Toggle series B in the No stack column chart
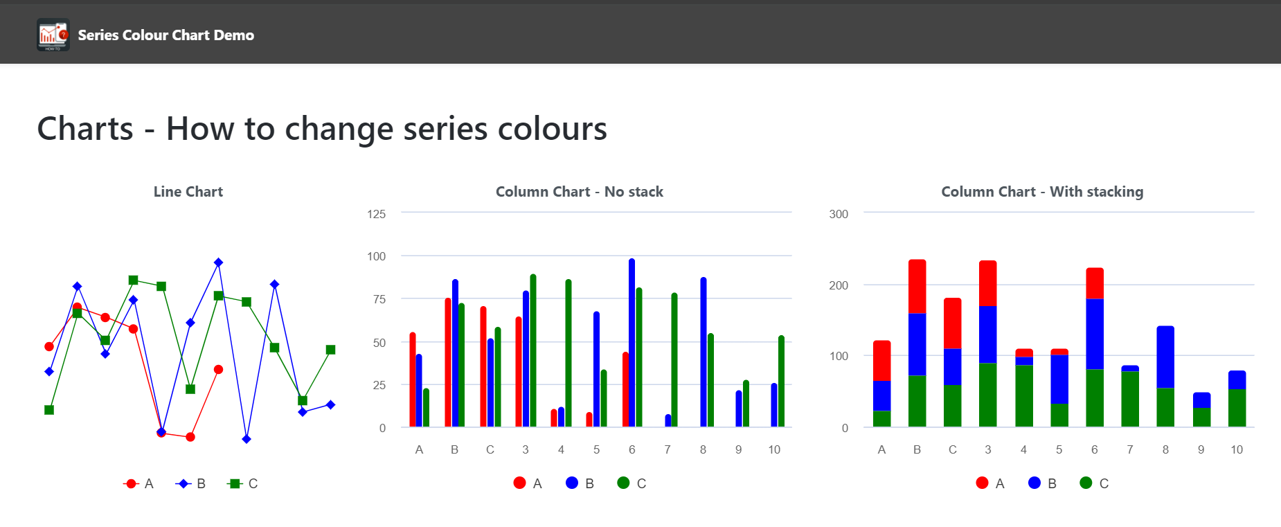The image size is (1281, 527). (588, 483)
